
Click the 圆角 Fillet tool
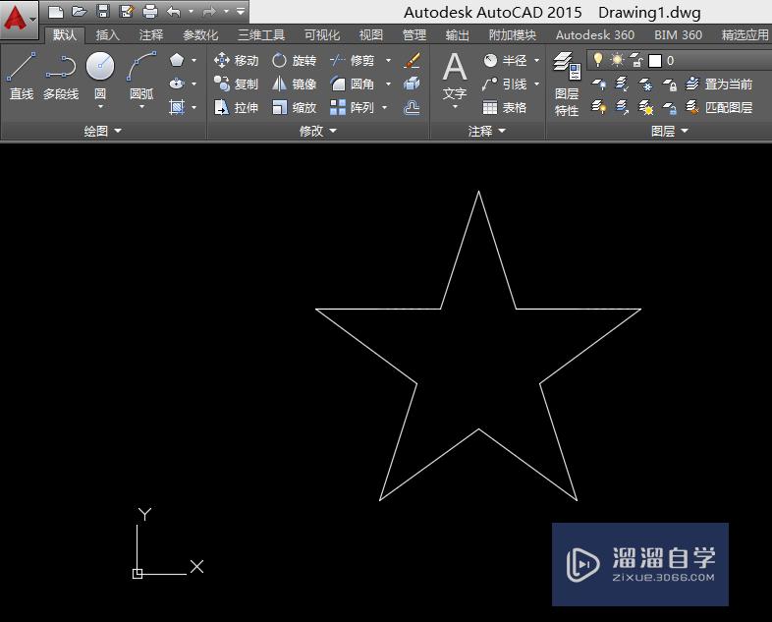(x=352, y=84)
